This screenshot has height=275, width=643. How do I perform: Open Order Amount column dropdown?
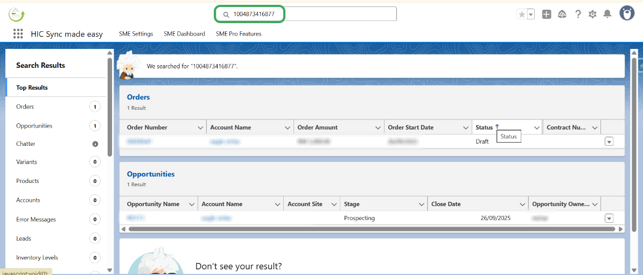point(378,128)
